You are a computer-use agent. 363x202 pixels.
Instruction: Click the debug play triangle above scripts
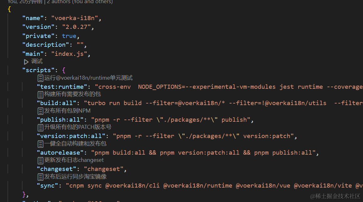26,61
